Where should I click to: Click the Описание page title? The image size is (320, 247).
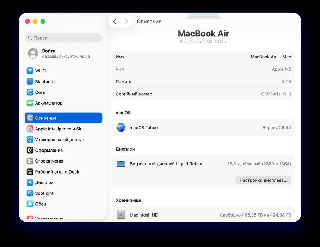[149, 22]
